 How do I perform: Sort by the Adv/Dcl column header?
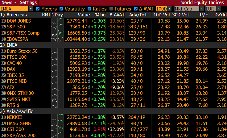click(138, 15)
